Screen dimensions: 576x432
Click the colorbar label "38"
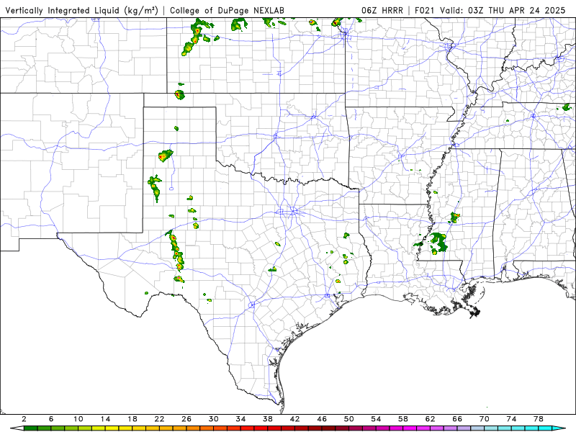tap(268, 419)
